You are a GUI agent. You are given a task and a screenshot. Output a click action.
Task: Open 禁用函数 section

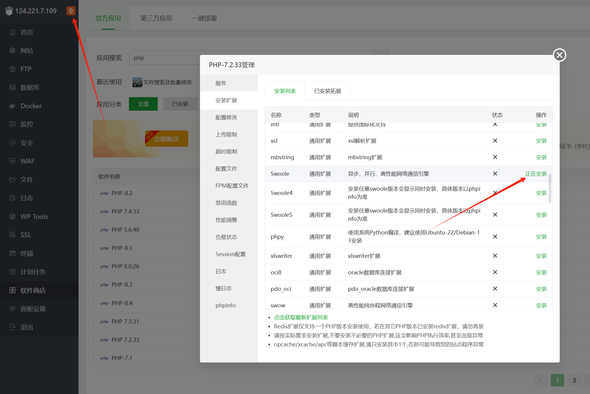(229, 203)
